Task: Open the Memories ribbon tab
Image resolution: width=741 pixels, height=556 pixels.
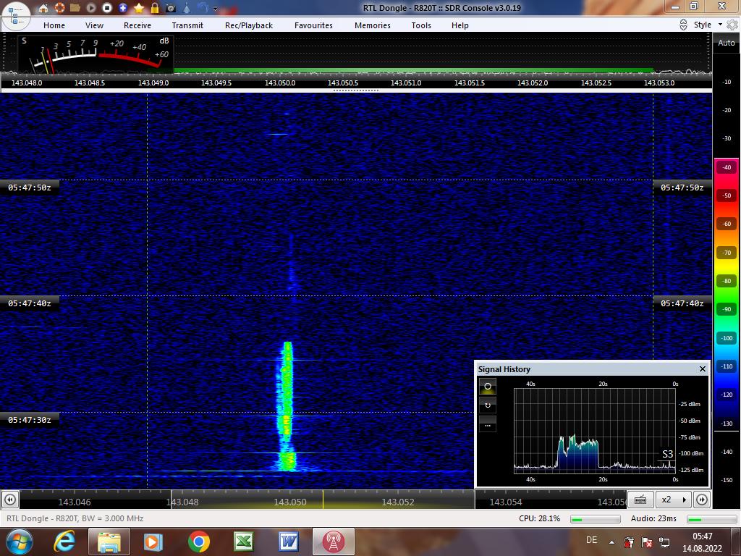Action: [x=373, y=25]
